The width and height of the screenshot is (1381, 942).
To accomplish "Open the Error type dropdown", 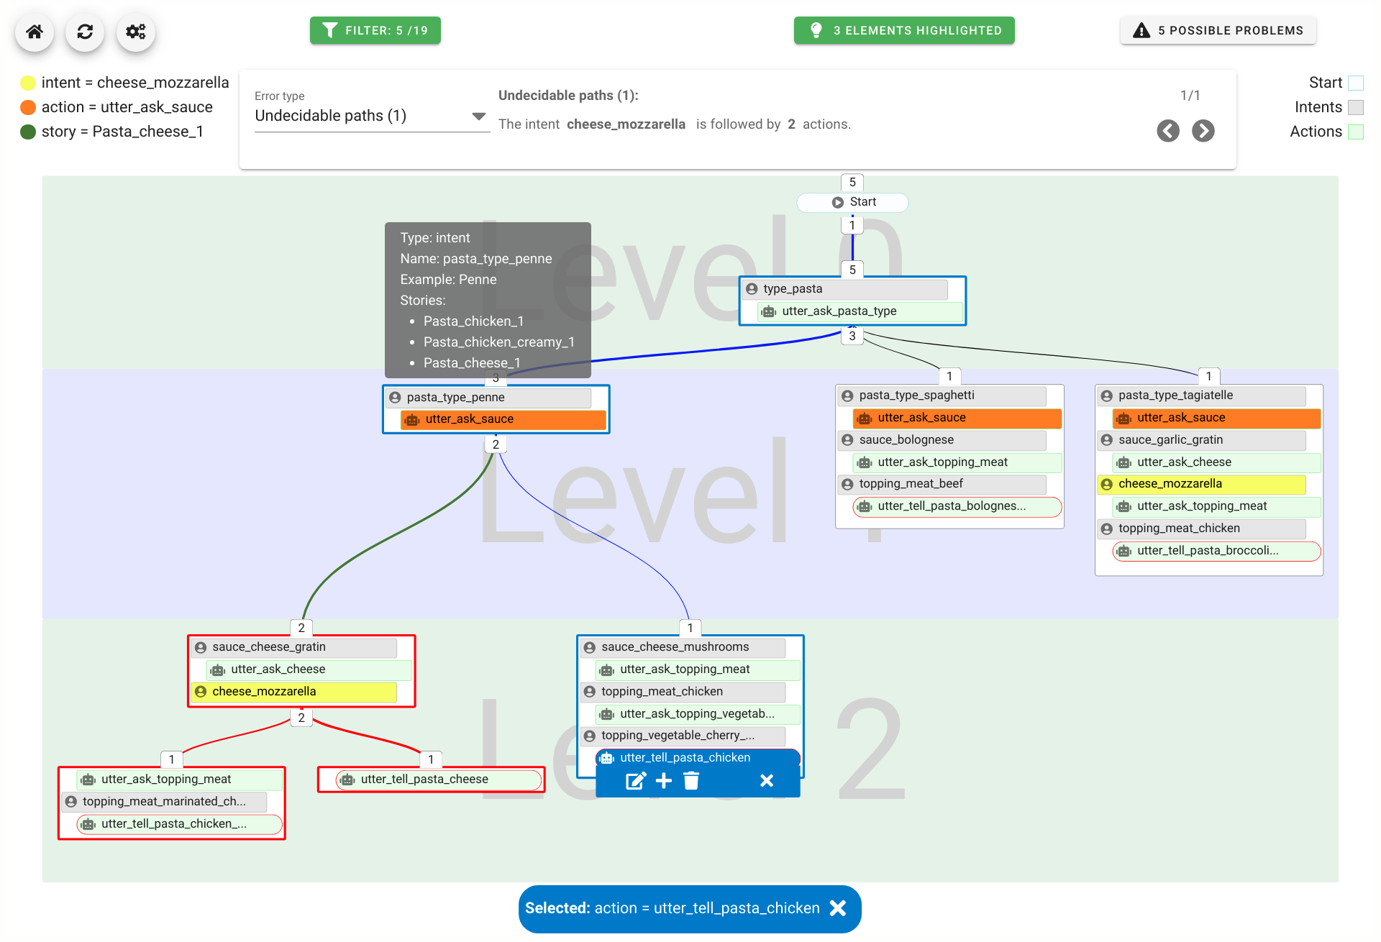I will pyautogui.click(x=370, y=116).
